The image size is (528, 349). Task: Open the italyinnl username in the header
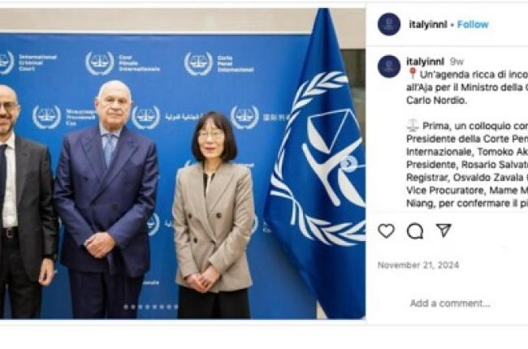tap(428, 24)
